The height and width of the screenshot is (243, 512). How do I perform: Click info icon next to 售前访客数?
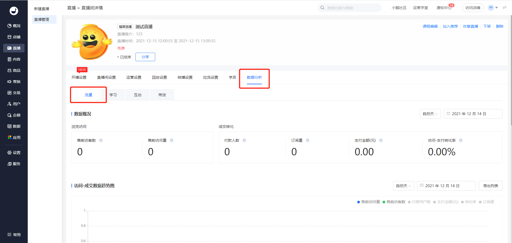point(101,140)
